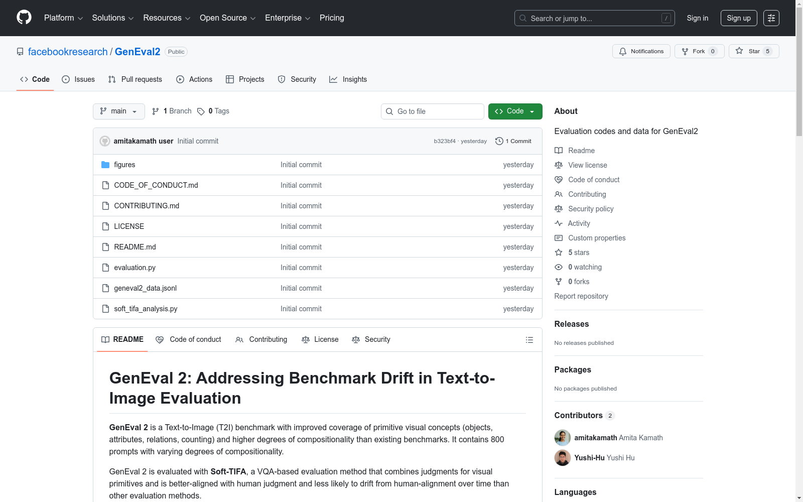
Task: Click the commit history clock icon
Action: point(499,141)
